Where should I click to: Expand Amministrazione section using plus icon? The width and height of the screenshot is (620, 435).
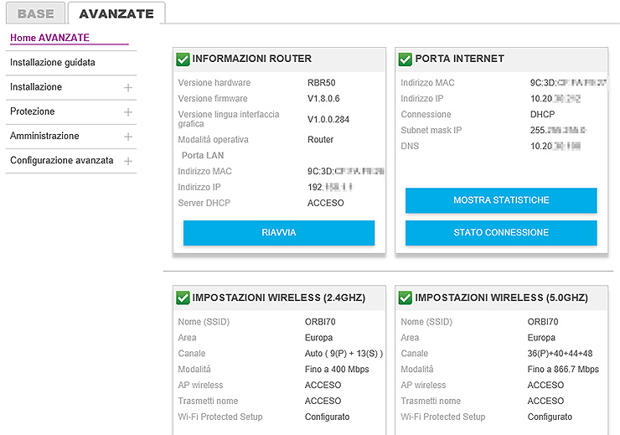point(128,136)
